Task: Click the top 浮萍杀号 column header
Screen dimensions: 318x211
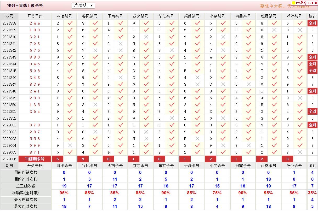Action: tap(294, 16)
